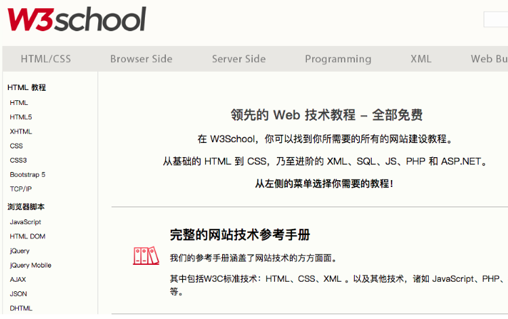Switch to the Server Side tab

click(x=239, y=59)
